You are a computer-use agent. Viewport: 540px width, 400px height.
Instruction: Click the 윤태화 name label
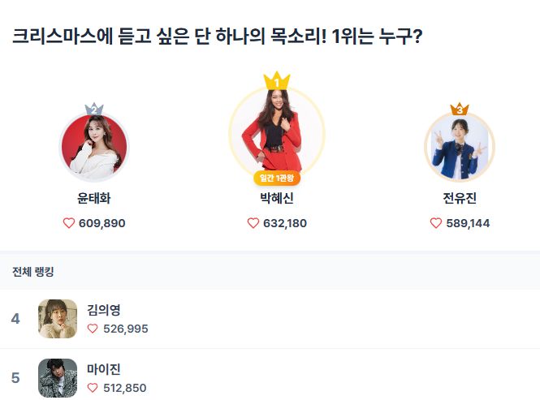click(x=94, y=199)
